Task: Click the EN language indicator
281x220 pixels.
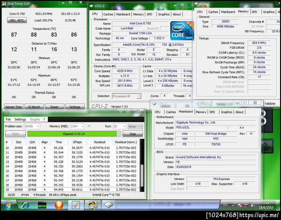Action: point(225,205)
